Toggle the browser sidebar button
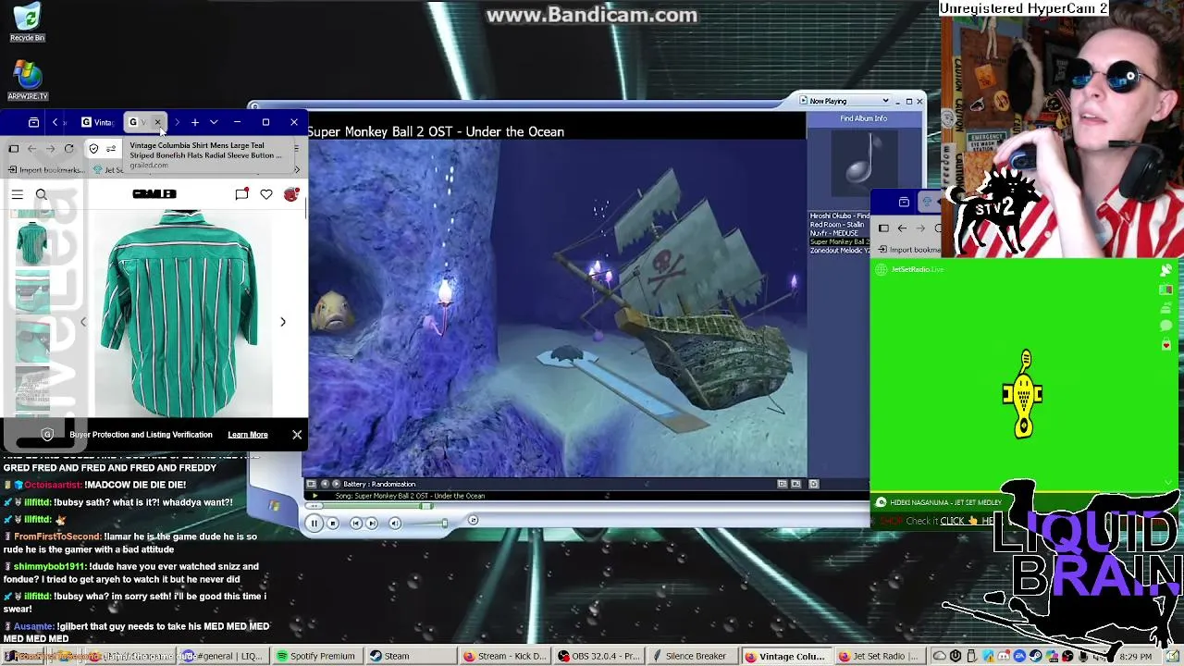The image size is (1184, 666). click(x=14, y=149)
